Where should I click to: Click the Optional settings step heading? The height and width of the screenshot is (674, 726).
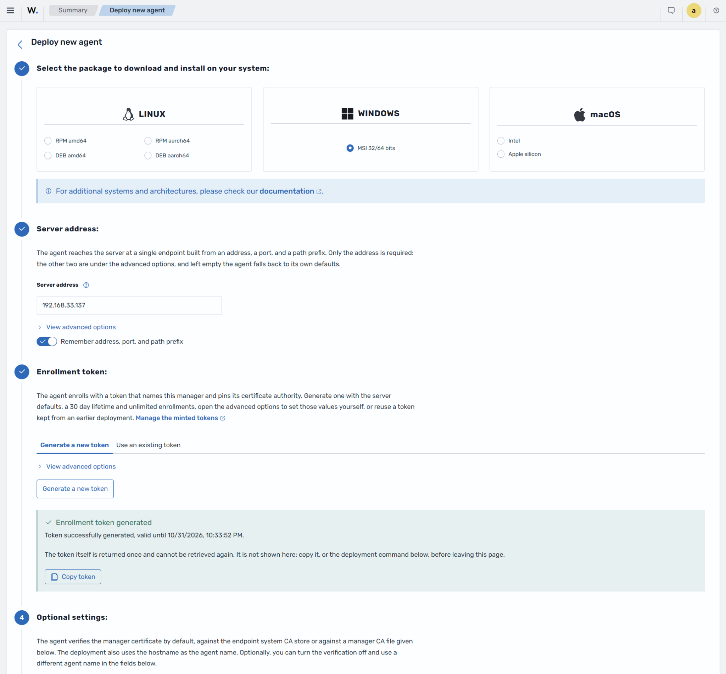pyautogui.click(x=72, y=617)
